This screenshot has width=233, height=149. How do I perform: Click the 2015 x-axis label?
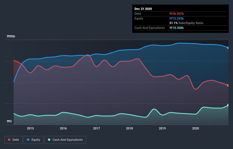[x=30, y=128]
